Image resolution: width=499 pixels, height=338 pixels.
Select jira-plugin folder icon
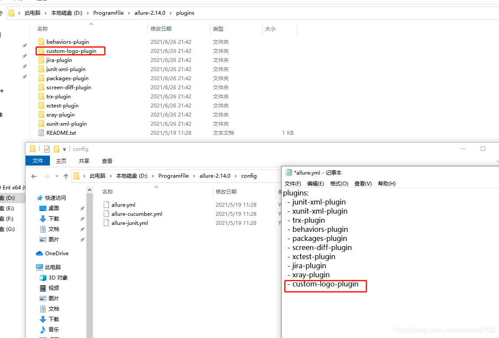pyautogui.click(x=41, y=60)
